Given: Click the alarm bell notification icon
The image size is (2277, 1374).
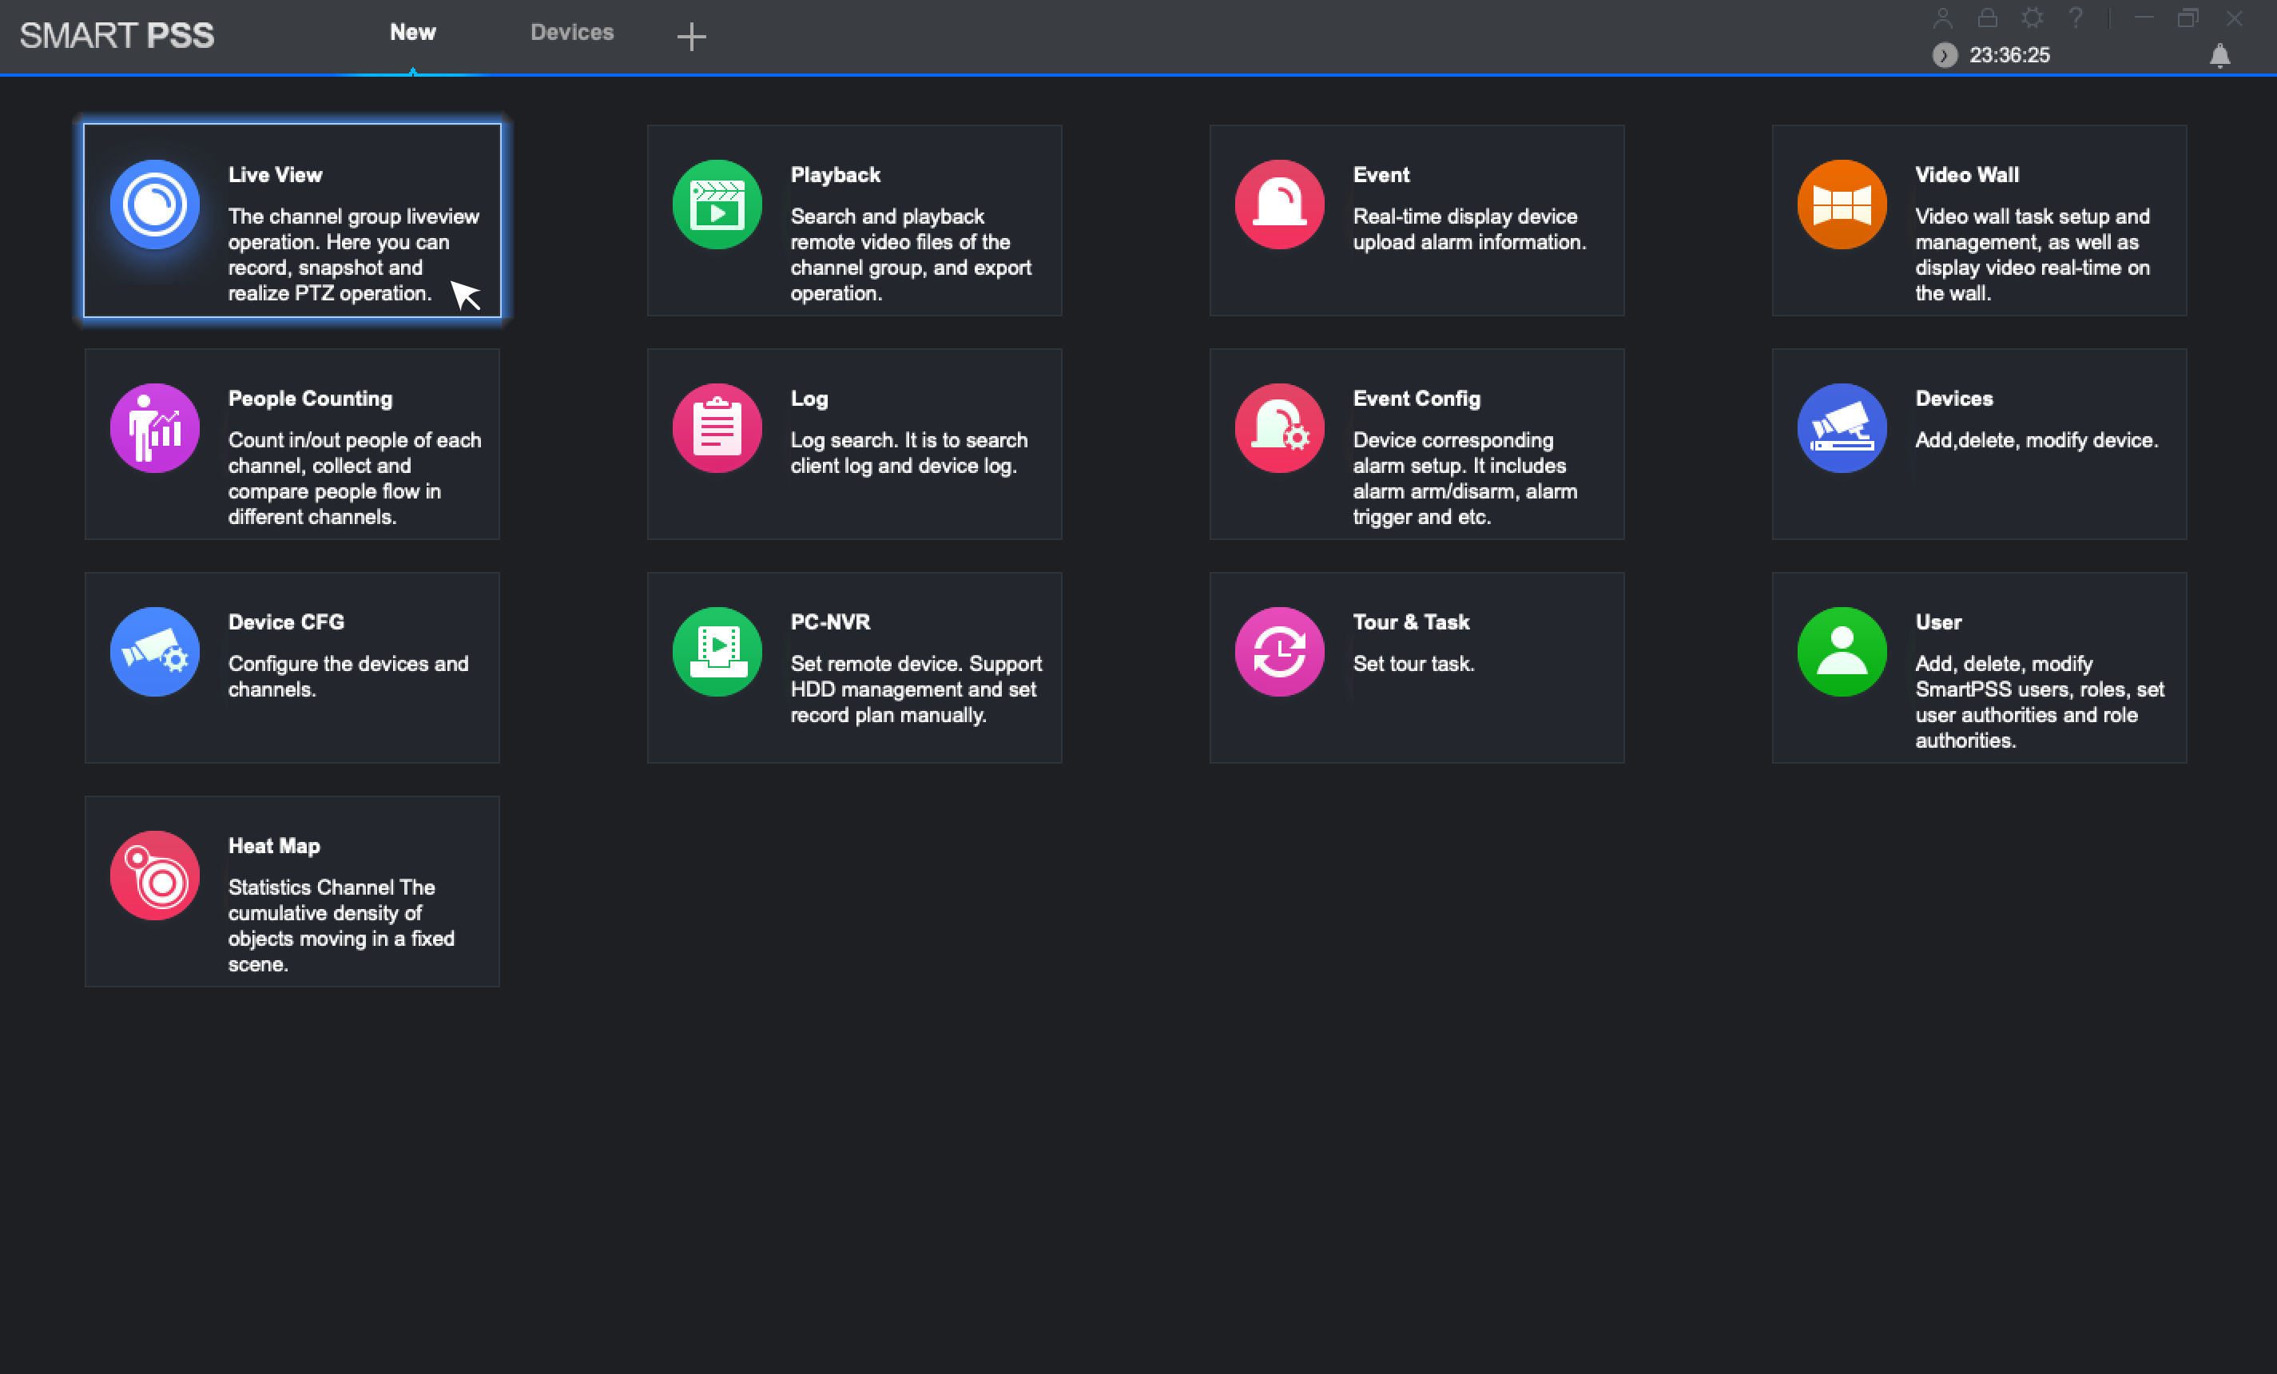Looking at the screenshot, I should (x=2219, y=55).
